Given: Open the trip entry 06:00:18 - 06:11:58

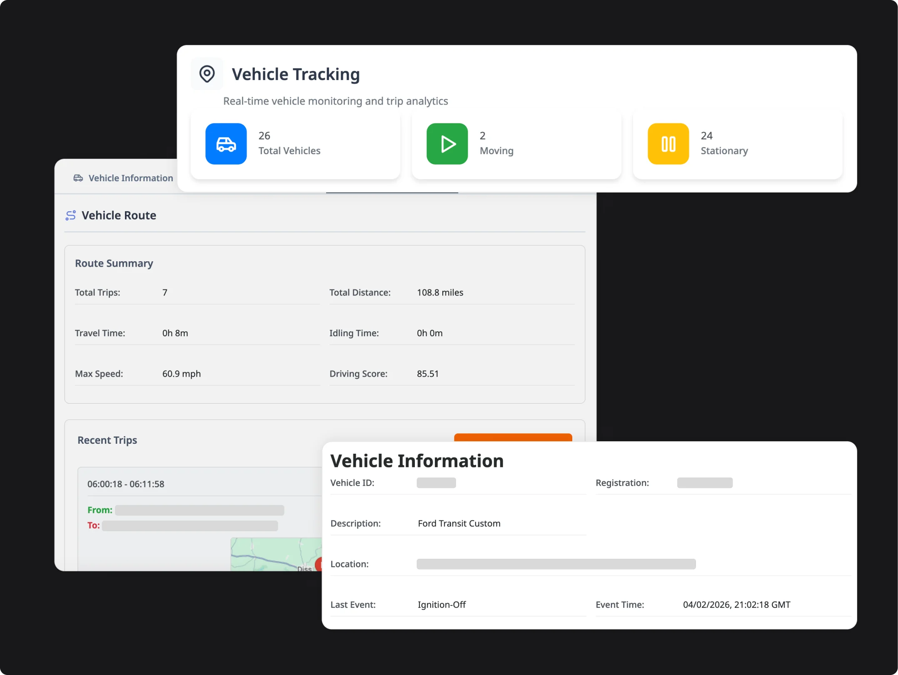Looking at the screenshot, I should [126, 484].
